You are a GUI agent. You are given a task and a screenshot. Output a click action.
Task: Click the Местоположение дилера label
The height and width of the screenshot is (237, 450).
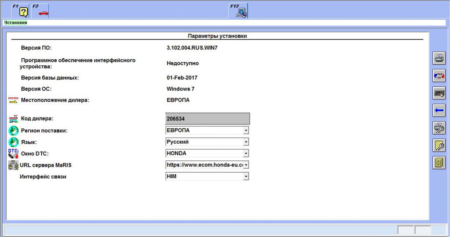55,100
